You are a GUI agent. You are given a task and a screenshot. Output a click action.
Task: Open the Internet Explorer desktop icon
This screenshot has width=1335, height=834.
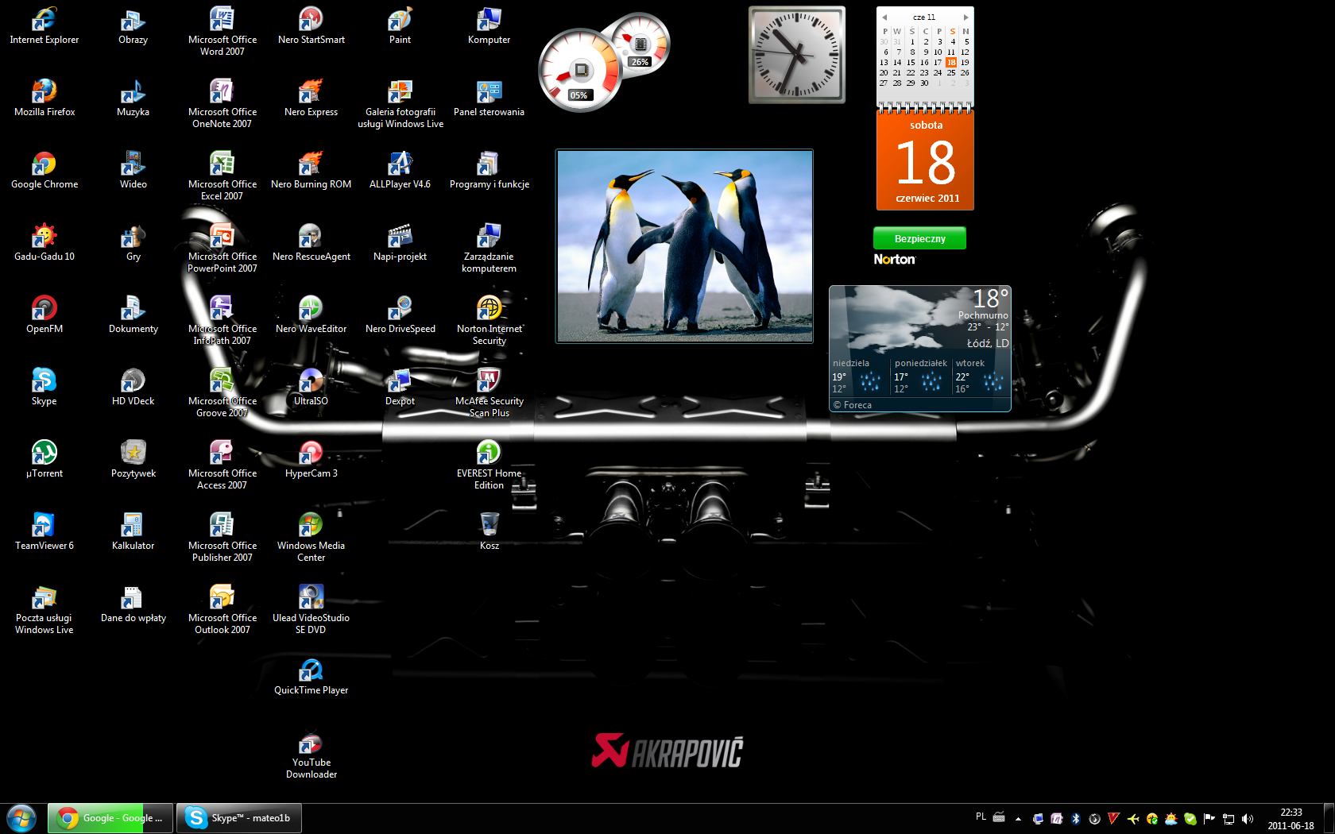pos(44,26)
